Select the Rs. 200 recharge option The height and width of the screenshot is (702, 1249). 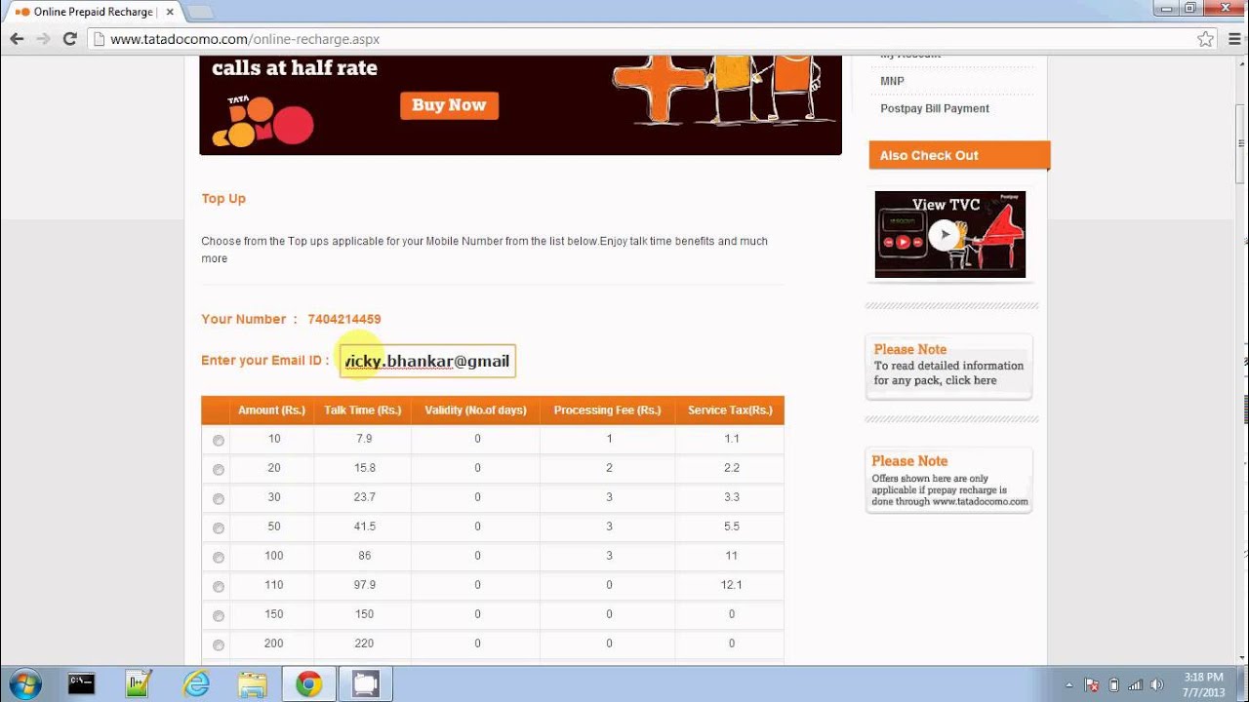click(219, 645)
